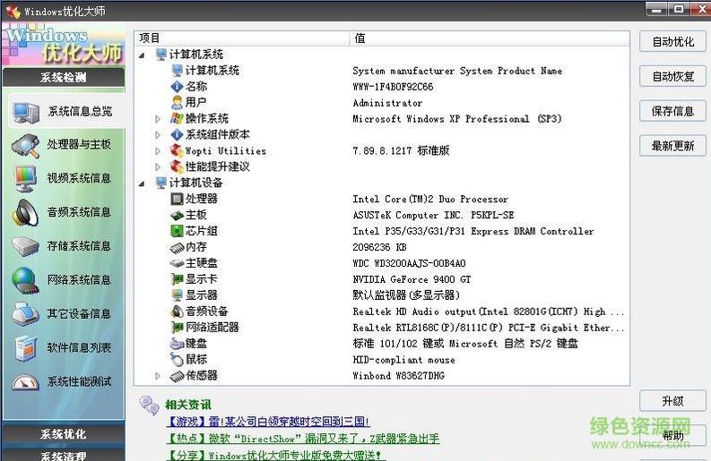
Task: Expand the 传感器 tree node
Action: [158, 376]
